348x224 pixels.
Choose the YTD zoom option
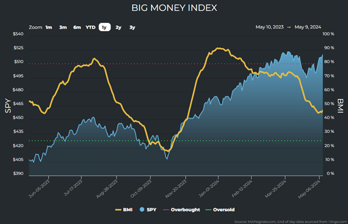tap(90, 27)
